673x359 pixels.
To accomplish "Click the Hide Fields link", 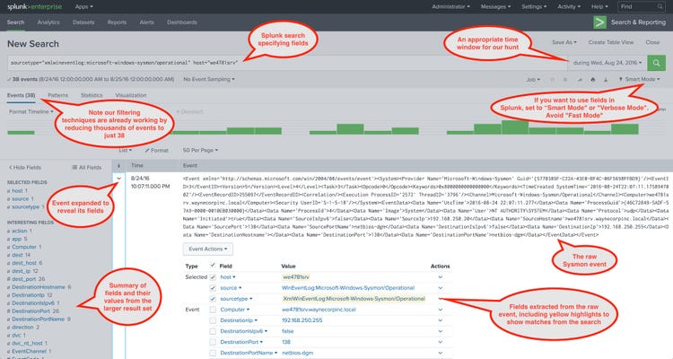I will click(26, 167).
